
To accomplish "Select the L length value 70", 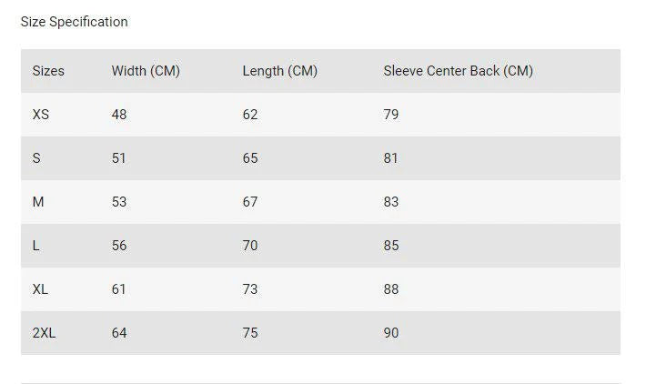I will point(250,246).
